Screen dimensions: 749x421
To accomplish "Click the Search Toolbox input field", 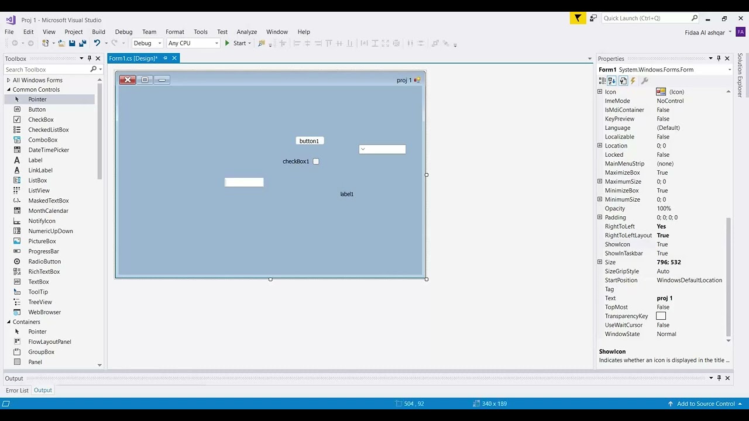I will coord(47,70).
